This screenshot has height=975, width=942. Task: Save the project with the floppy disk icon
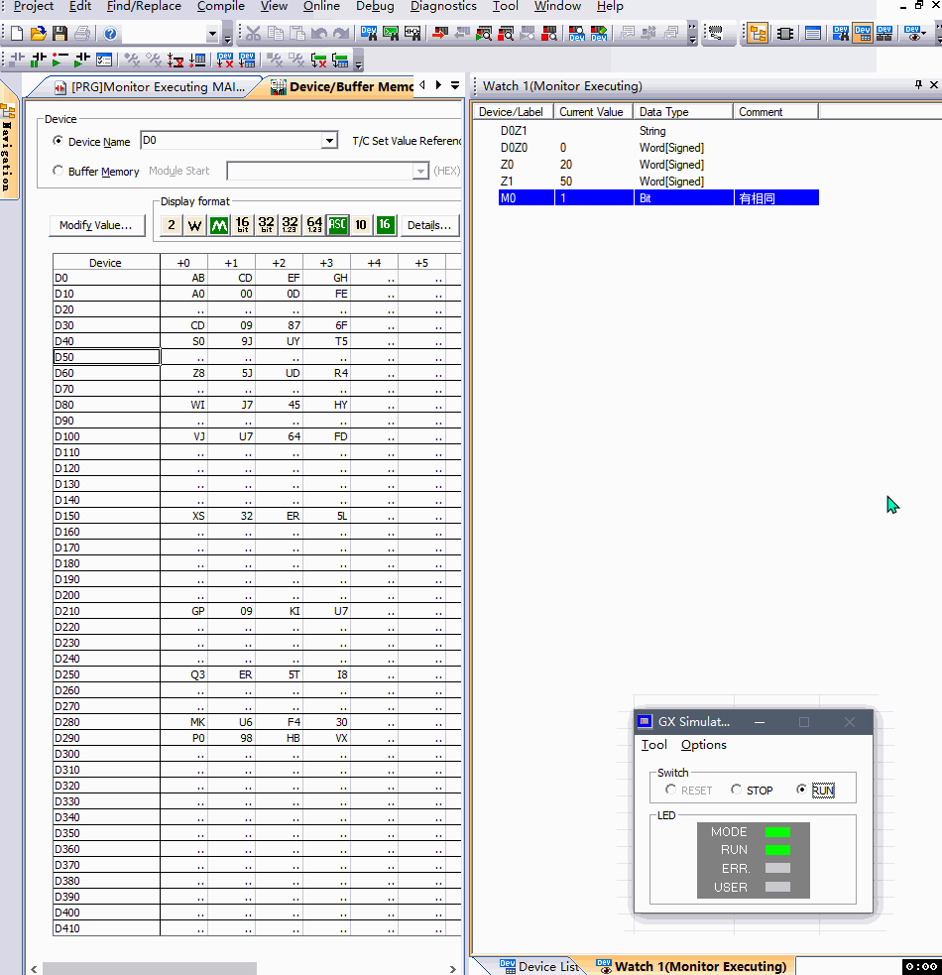coord(60,34)
